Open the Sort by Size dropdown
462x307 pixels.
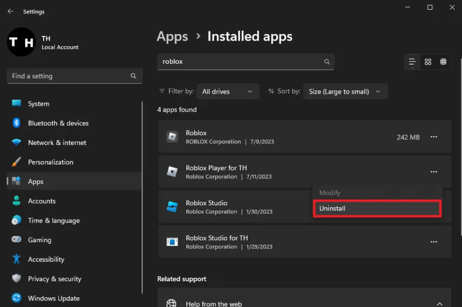tap(345, 92)
